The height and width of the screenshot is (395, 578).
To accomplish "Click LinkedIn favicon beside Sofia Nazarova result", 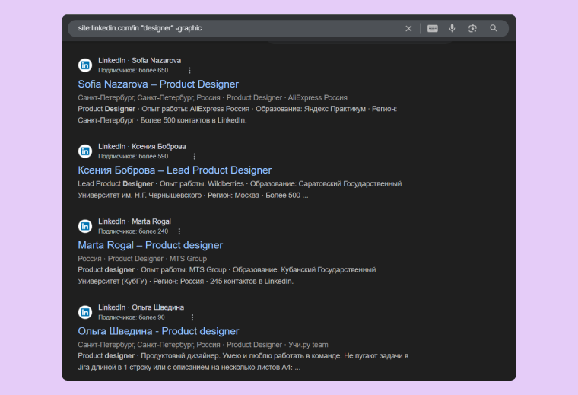I will [x=85, y=65].
